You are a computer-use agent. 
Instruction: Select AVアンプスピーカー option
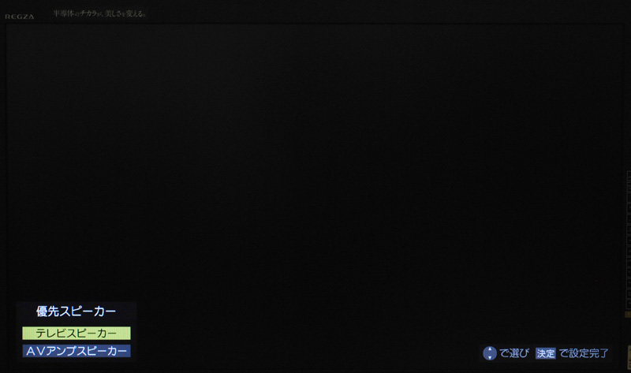[76, 351]
